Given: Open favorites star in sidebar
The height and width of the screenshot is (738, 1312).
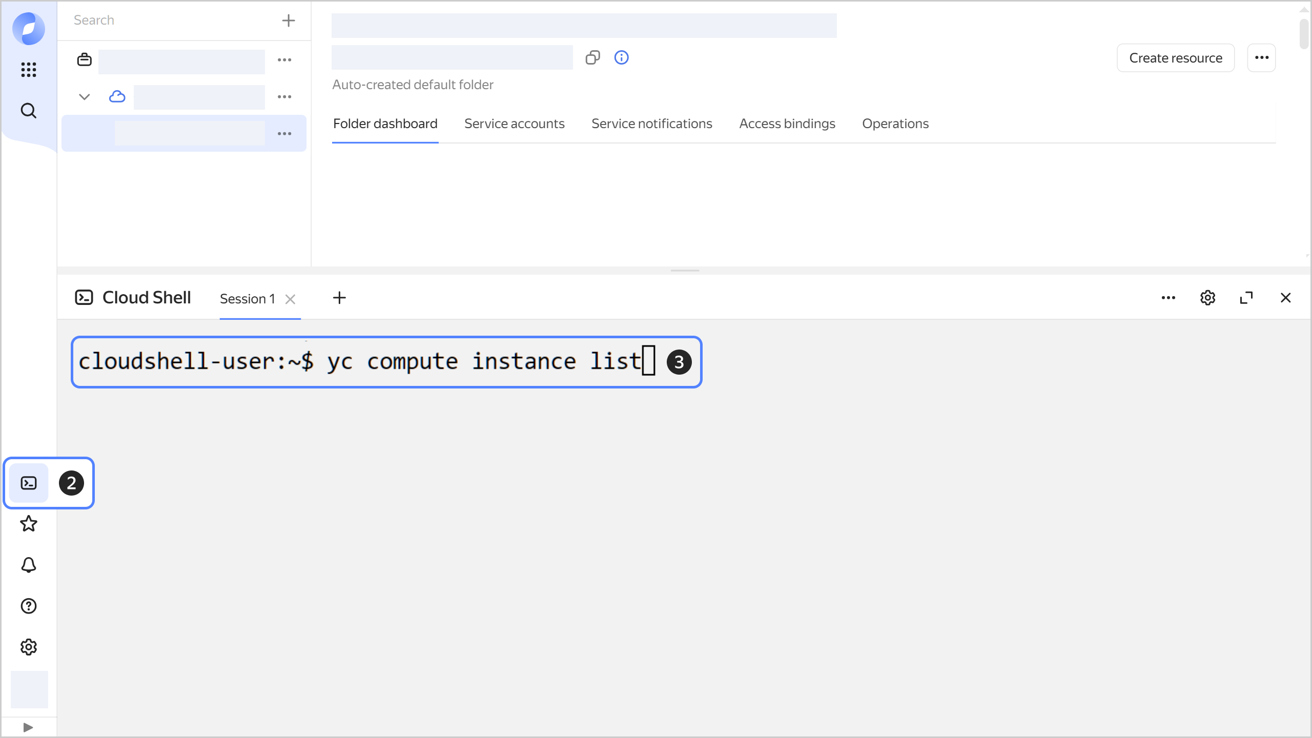Looking at the screenshot, I should point(29,524).
